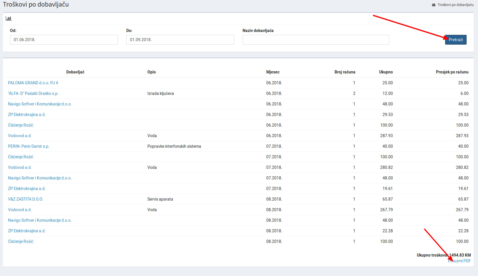The image size is (478, 276).
Task: Click the Dobavljač column header
Action: [75, 72]
